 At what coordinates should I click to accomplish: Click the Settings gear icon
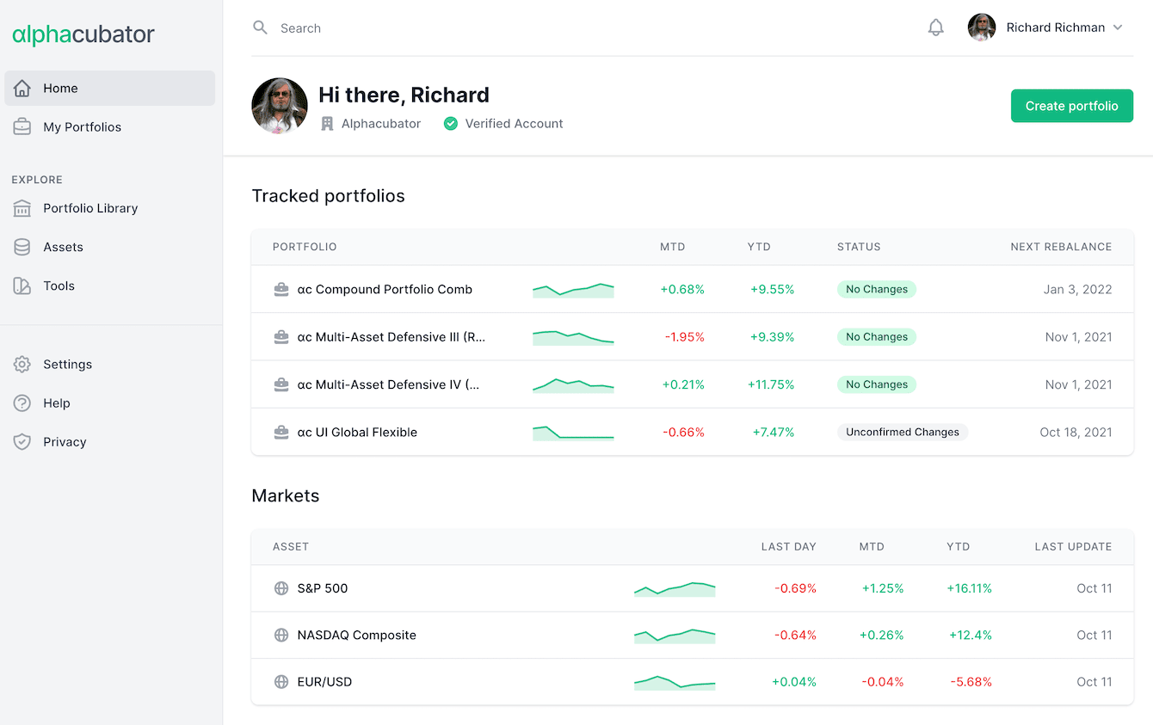[x=22, y=364]
